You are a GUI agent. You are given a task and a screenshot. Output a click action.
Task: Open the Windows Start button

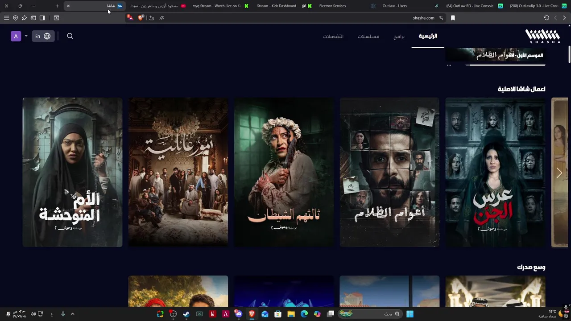[410, 314]
